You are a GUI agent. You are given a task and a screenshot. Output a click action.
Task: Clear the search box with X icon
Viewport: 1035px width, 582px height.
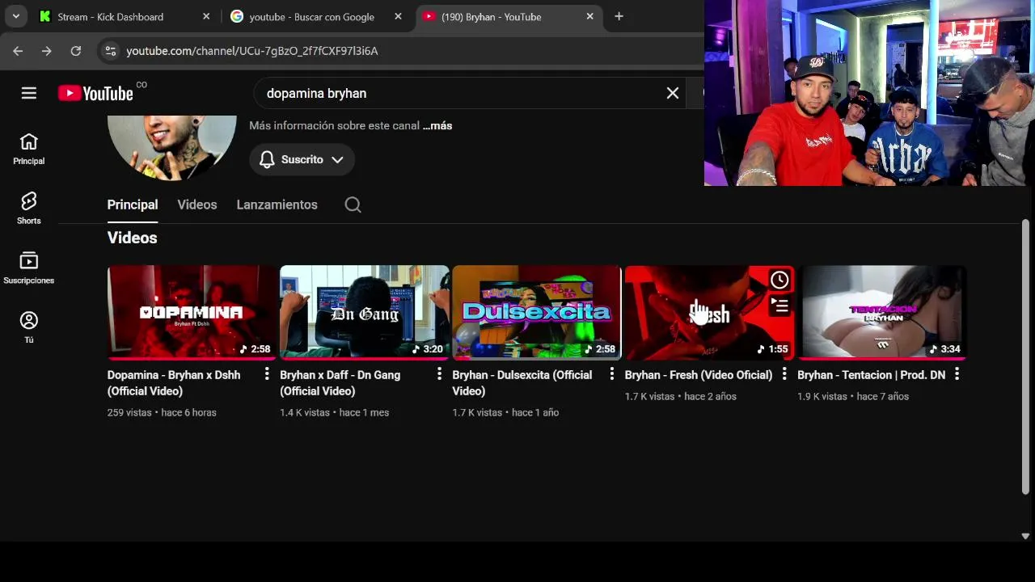(672, 93)
